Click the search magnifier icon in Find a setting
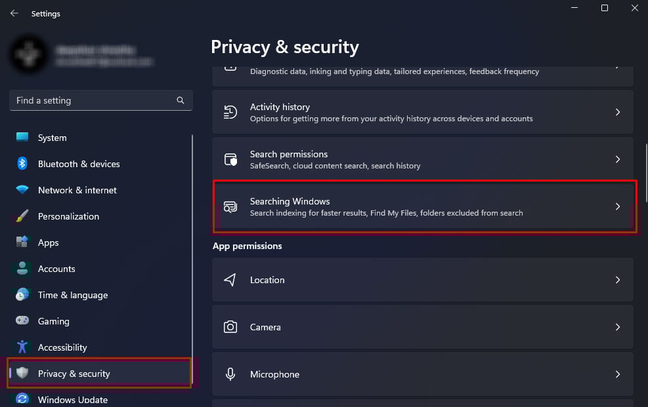The image size is (648, 407). 181,101
